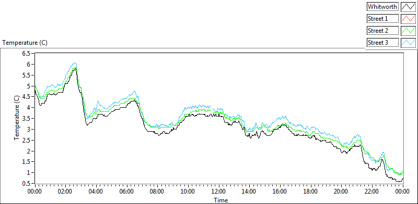Select the Whitworth legend label
Viewport: 418px width, 204px height.
tap(382, 6)
